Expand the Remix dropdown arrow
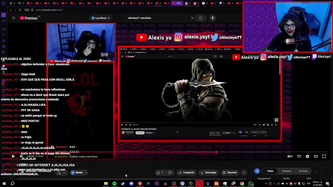This screenshot has height=187, width=333. (x=86, y=172)
